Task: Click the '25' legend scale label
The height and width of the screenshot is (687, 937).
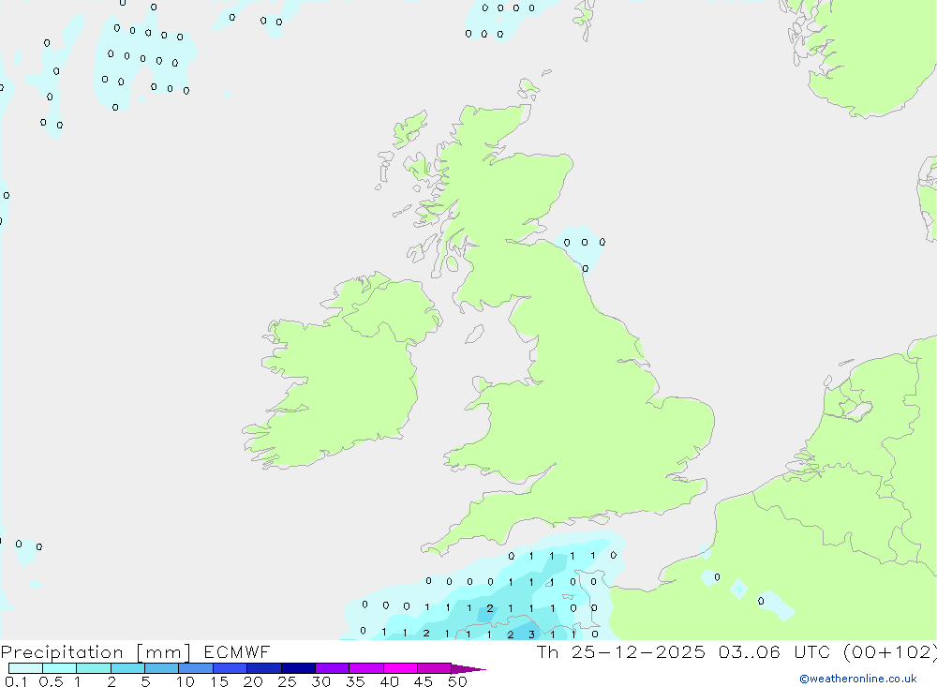Action: coord(287,681)
